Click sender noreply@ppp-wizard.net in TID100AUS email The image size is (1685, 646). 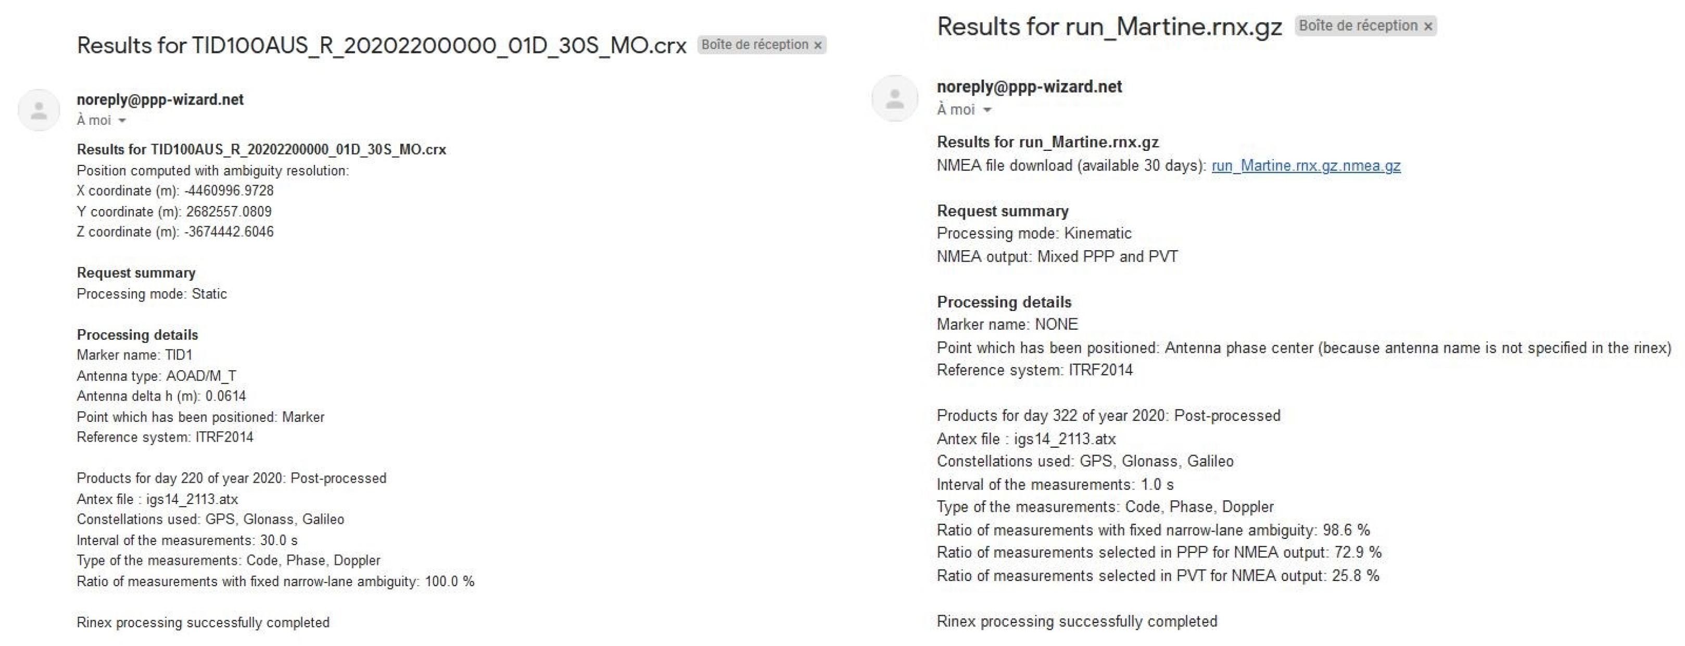(160, 99)
